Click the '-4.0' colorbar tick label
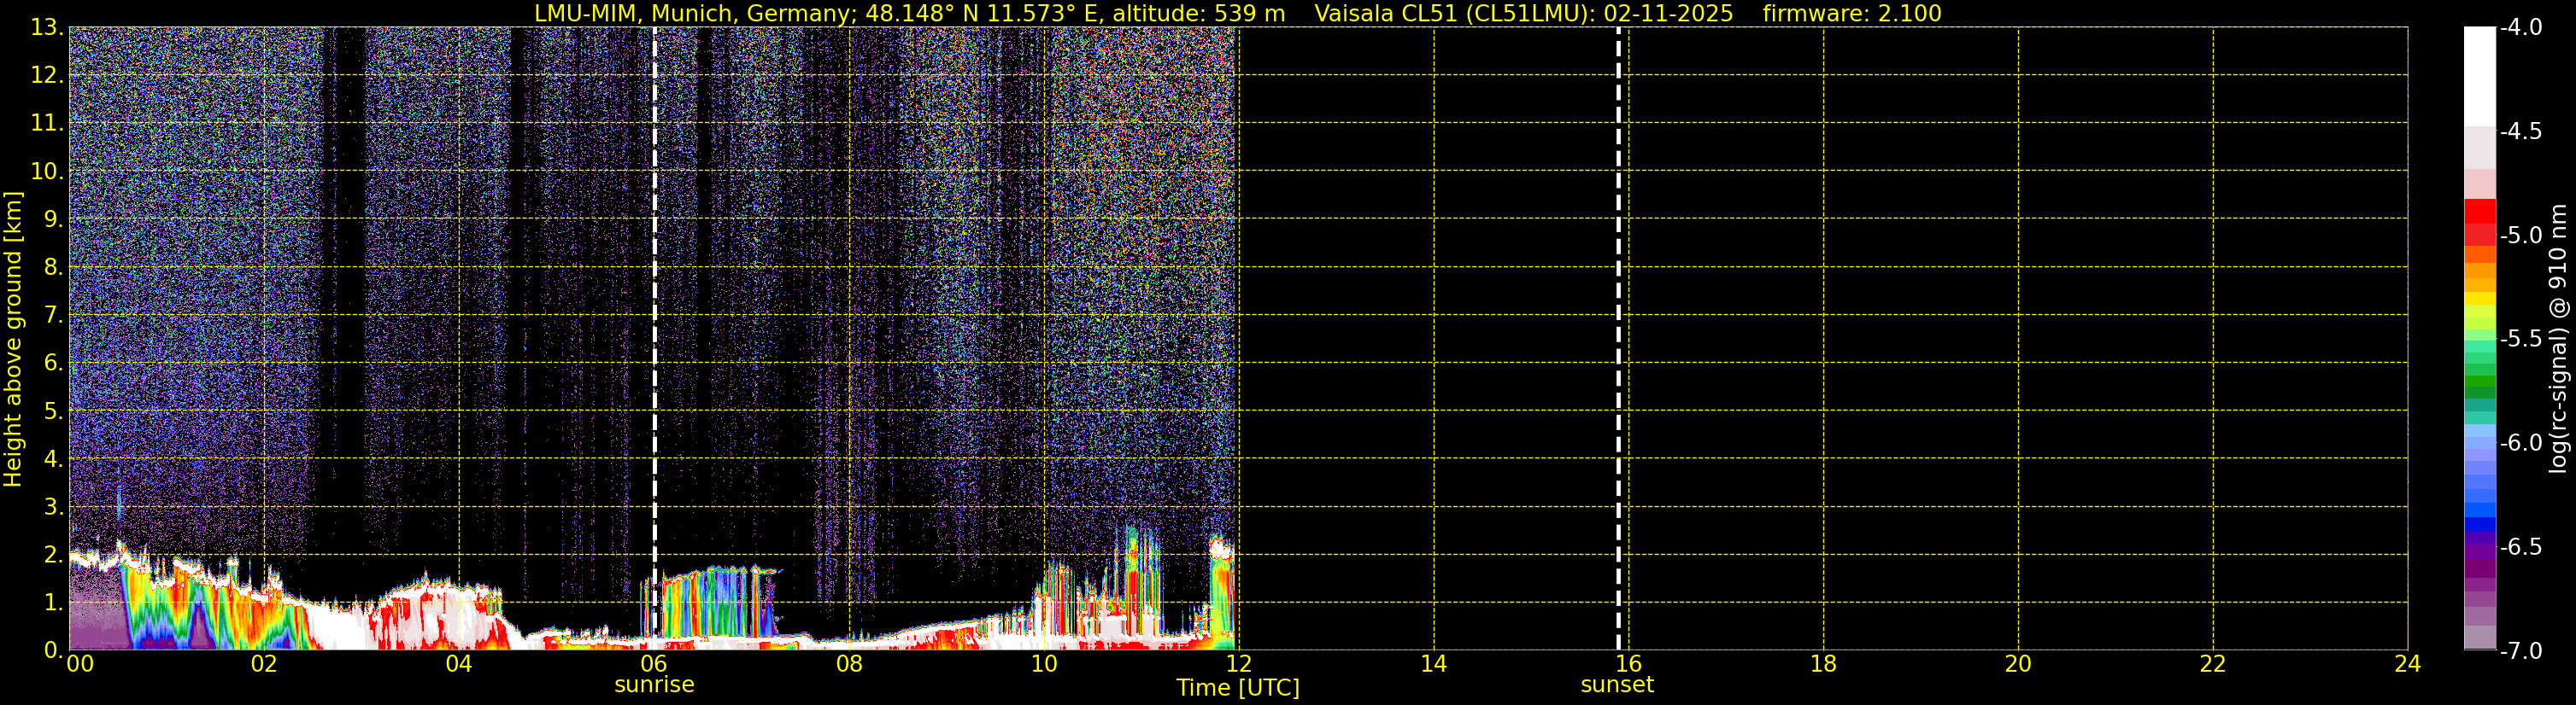This screenshot has height=705, width=2576. click(x=2521, y=27)
